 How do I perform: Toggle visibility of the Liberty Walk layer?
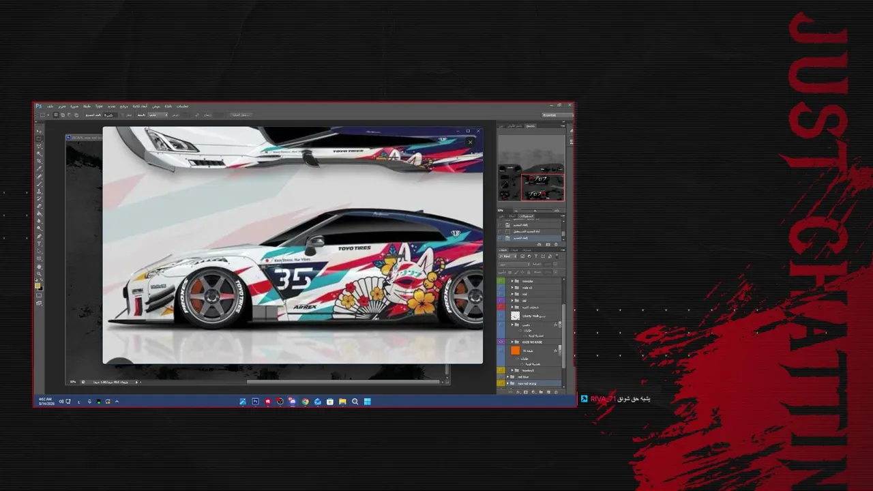point(501,316)
